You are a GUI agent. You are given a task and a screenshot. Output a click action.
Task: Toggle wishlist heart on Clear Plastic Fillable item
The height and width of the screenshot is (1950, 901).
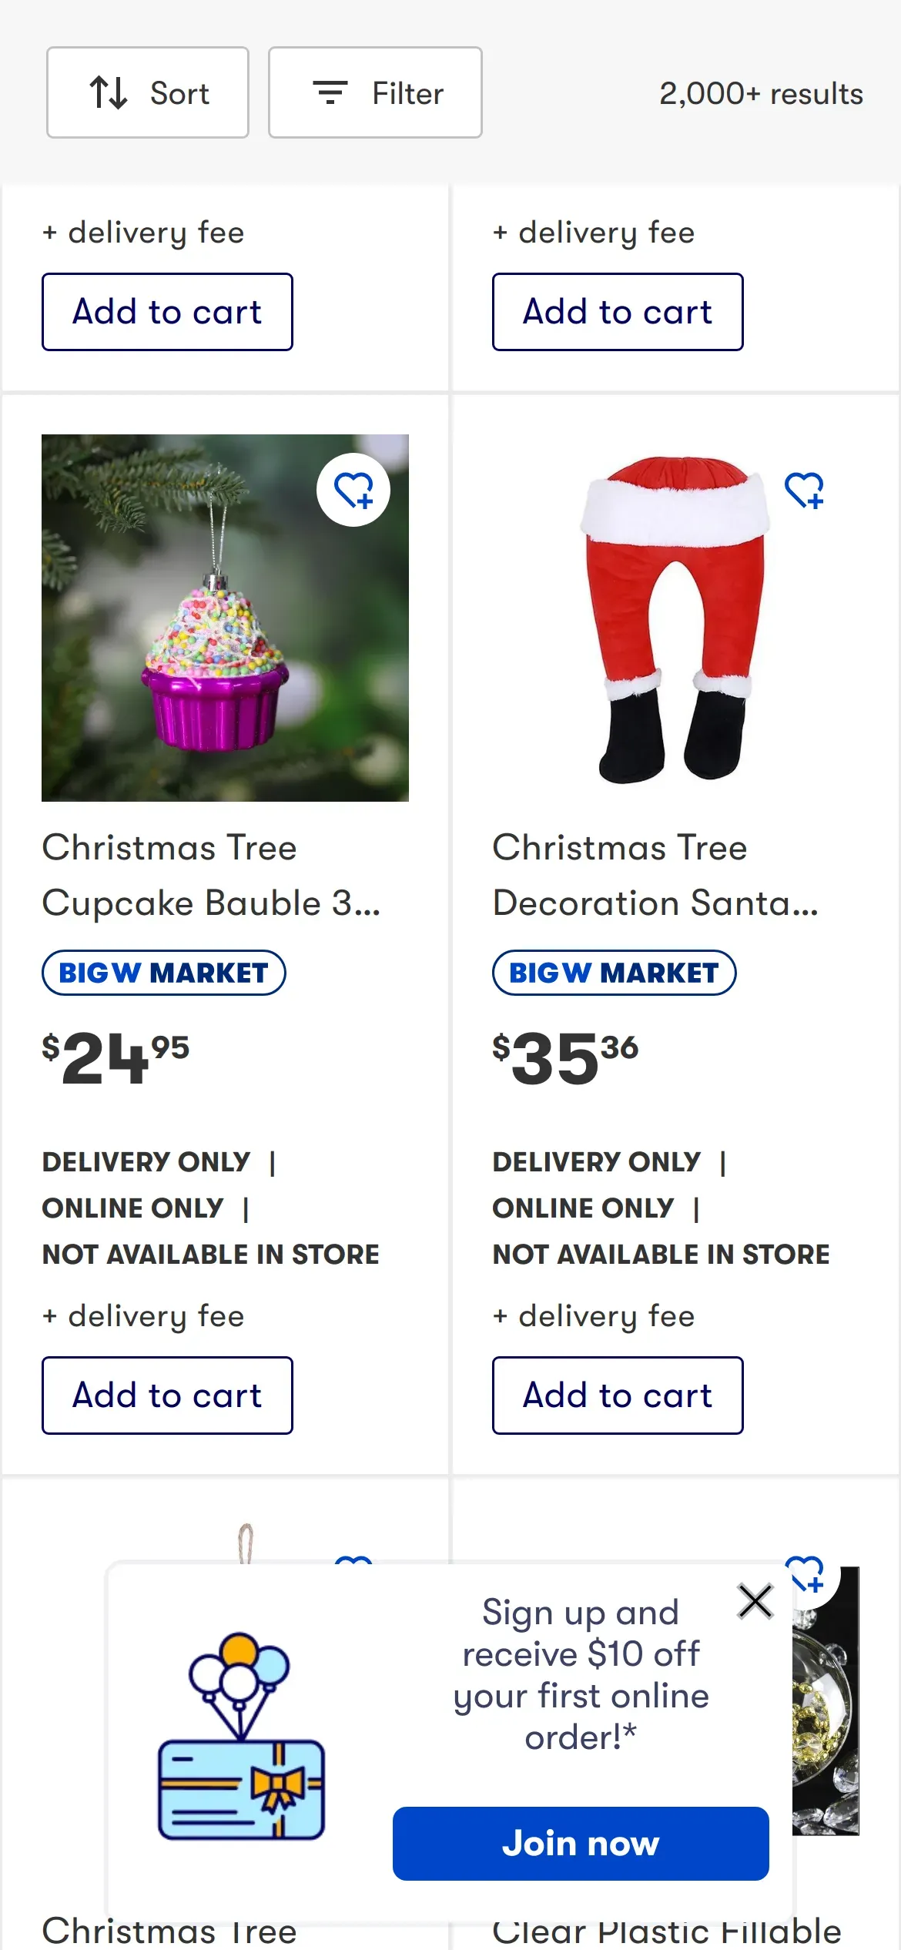pyautogui.click(x=806, y=1573)
